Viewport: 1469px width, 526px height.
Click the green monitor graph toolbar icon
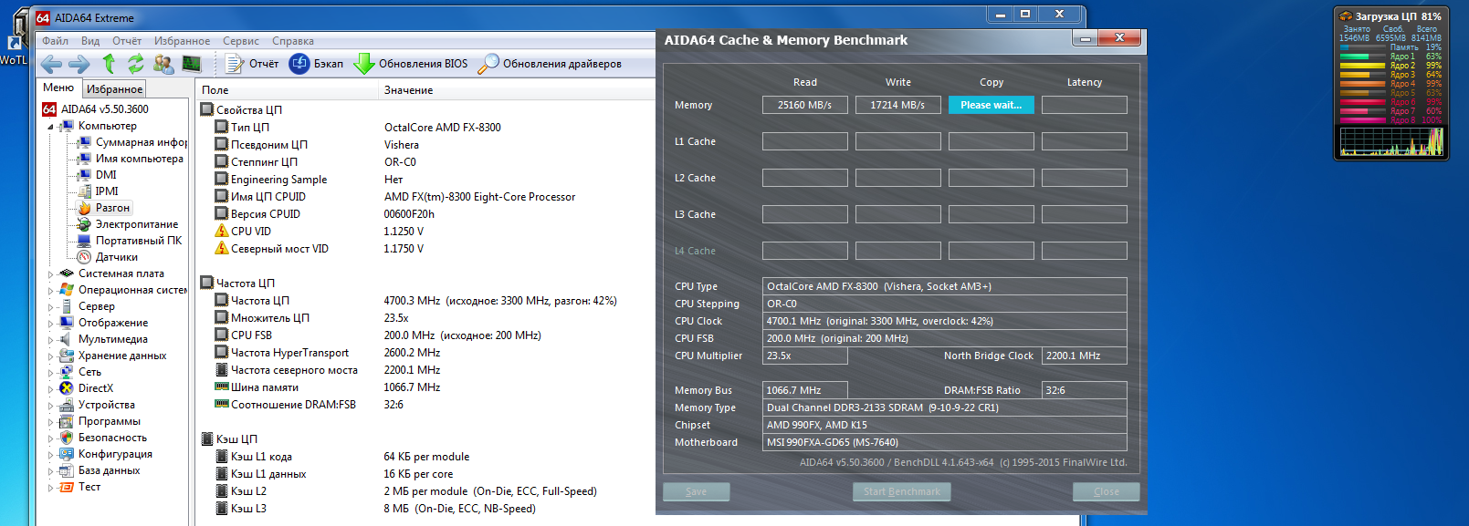[x=192, y=64]
